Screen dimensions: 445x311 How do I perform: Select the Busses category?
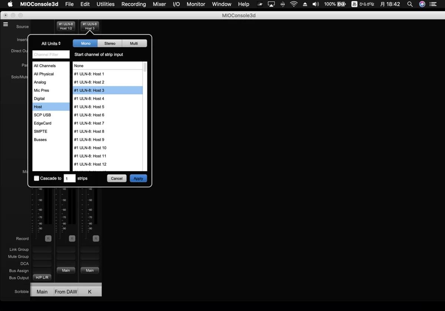[x=51, y=140]
